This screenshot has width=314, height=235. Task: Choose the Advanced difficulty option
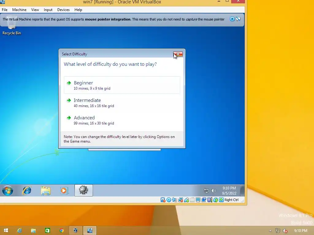(x=122, y=120)
